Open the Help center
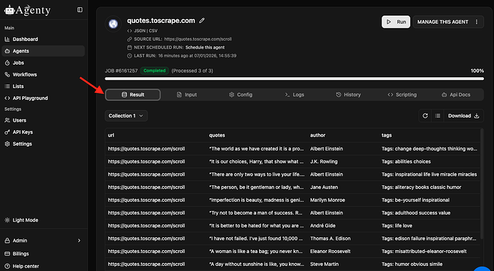The width and height of the screenshot is (494, 271). (43, 266)
